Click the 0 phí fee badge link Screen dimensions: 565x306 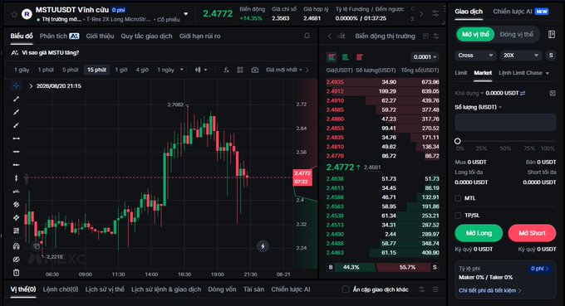[539, 269]
